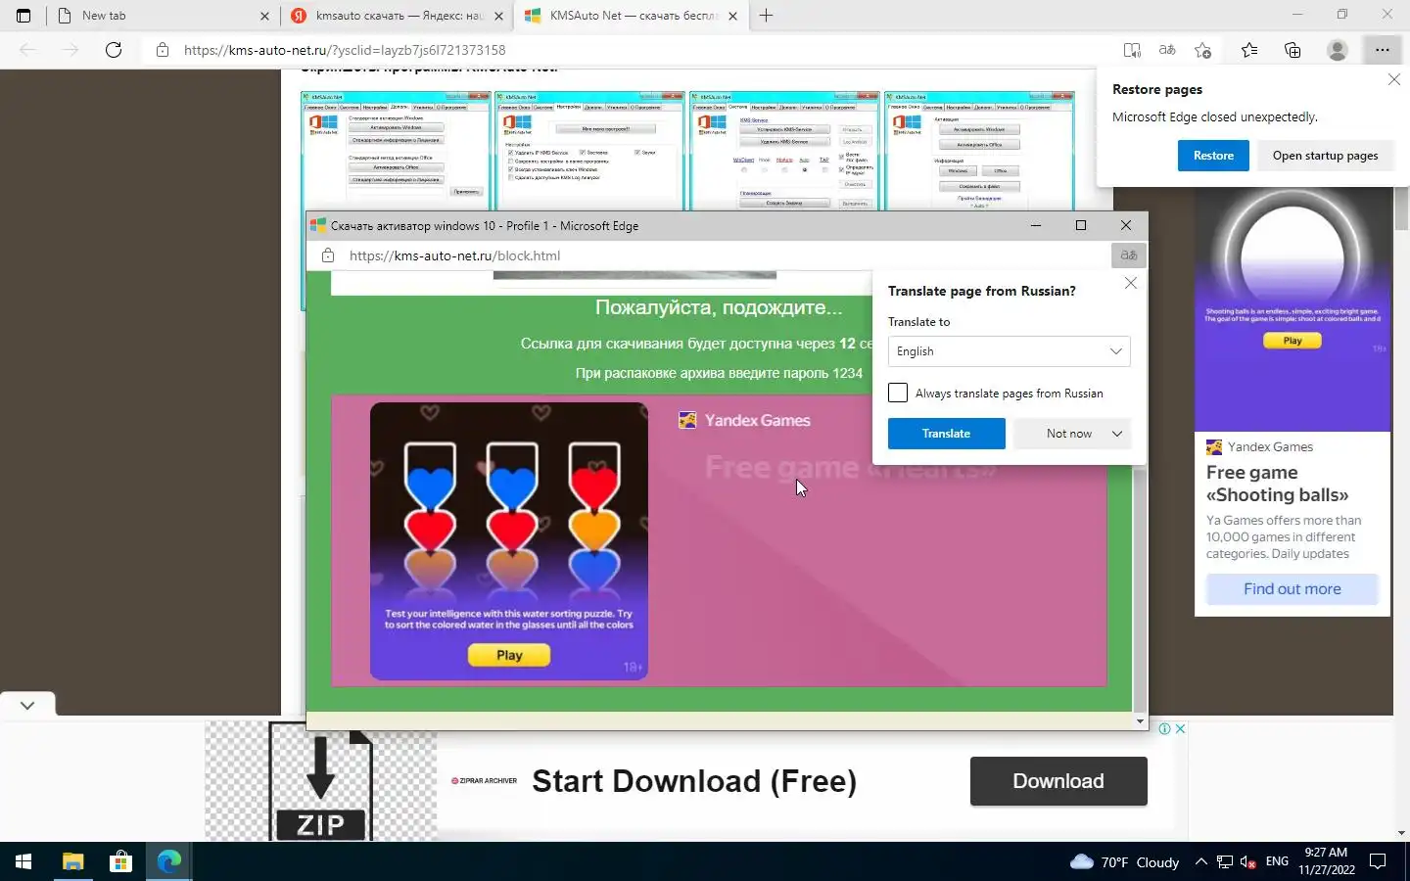Check Always translate pages from Russian
1410x881 pixels.
tap(898, 393)
